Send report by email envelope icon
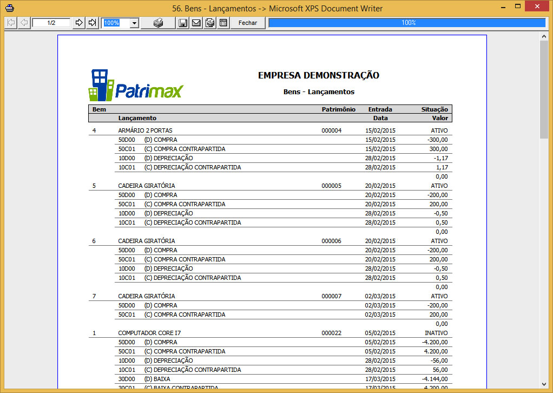This screenshot has width=553, height=393. (x=196, y=23)
